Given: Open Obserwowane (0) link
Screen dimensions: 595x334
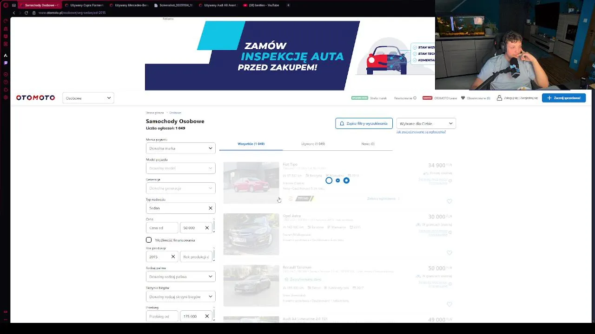Looking at the screenshot, I should tap(478, 98).
